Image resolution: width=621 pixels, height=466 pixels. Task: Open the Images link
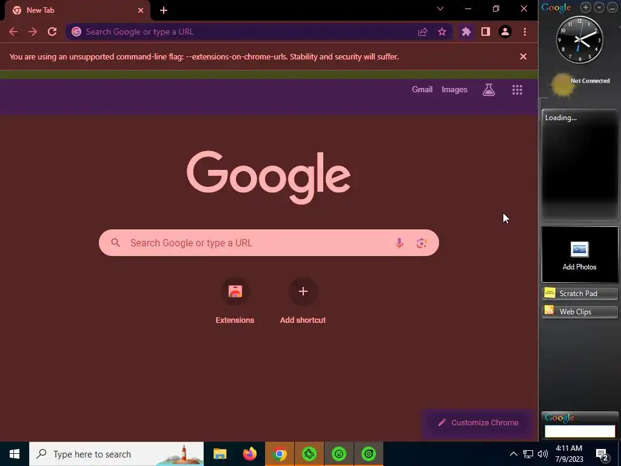click(x=454, y=90)
